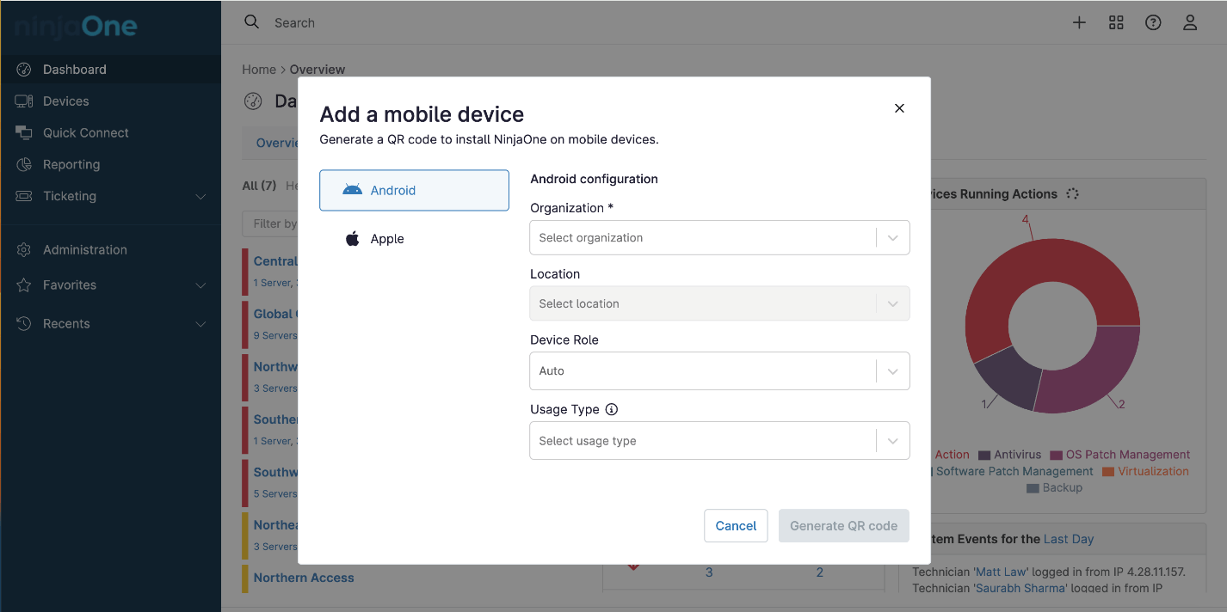Click the OS Patch Management legend swatch
The width and height of the screenshot is (1227, 612).
[x=1056, y=455]
